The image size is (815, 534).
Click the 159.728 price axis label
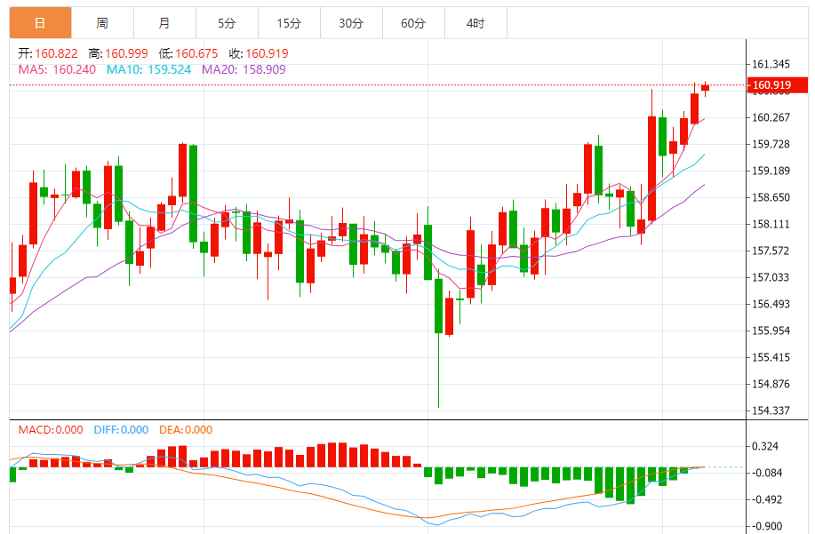pyautogui.click(x=771, y=144)
